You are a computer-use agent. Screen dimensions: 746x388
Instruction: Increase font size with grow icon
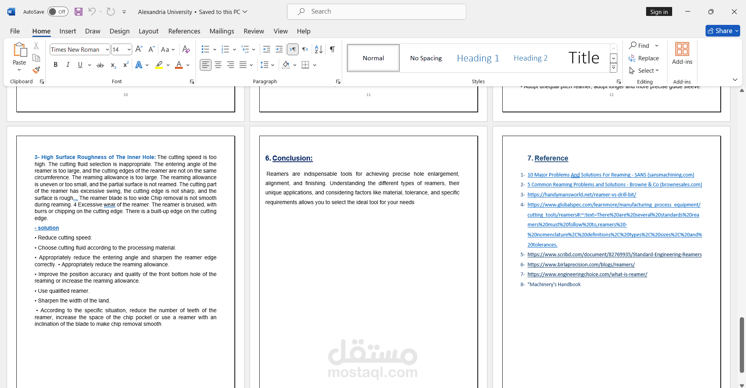pos(139,49)
